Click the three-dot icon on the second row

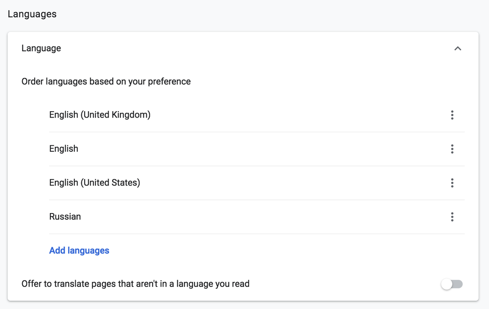tap(452, 149)
